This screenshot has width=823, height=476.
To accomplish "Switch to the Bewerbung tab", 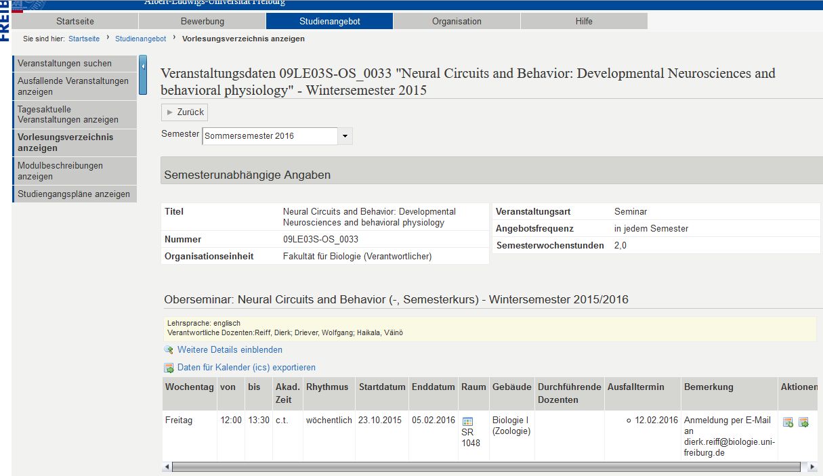I will [x=202, y=21].
